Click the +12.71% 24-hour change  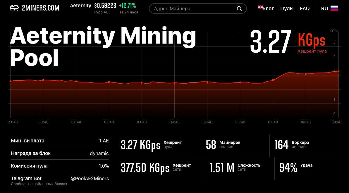[127, 6]
